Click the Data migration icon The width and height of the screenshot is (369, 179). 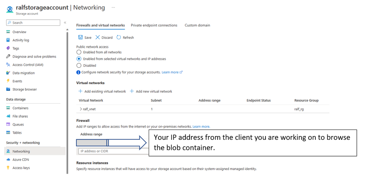[x=8, y=73]
